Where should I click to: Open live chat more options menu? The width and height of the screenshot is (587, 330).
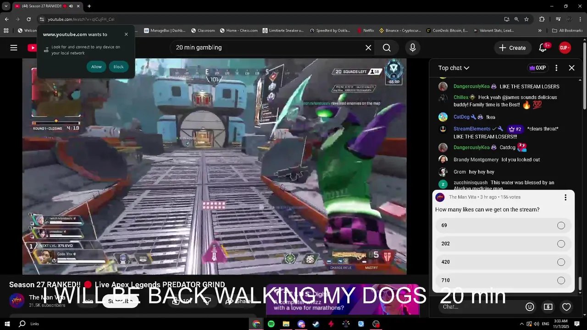tap(556, 68)
